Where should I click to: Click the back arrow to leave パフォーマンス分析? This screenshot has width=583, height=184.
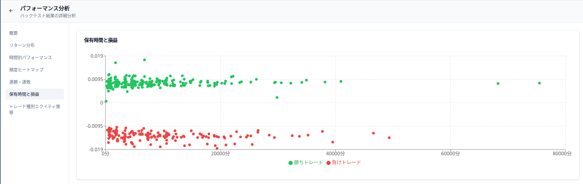pyautogui.click(x=11, y=10)
